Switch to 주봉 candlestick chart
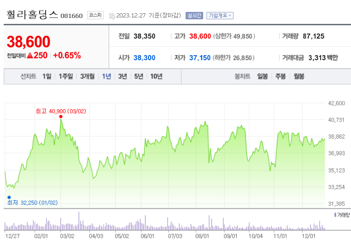The width and height of the screenshot is (351, 247). (x=281, y=76)
